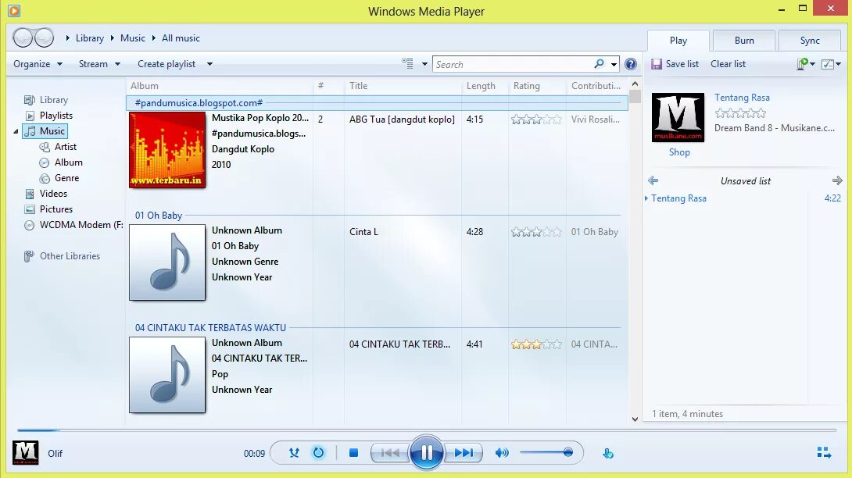Click the View options icon
This screenshot has width=852, height=478.
407,63
